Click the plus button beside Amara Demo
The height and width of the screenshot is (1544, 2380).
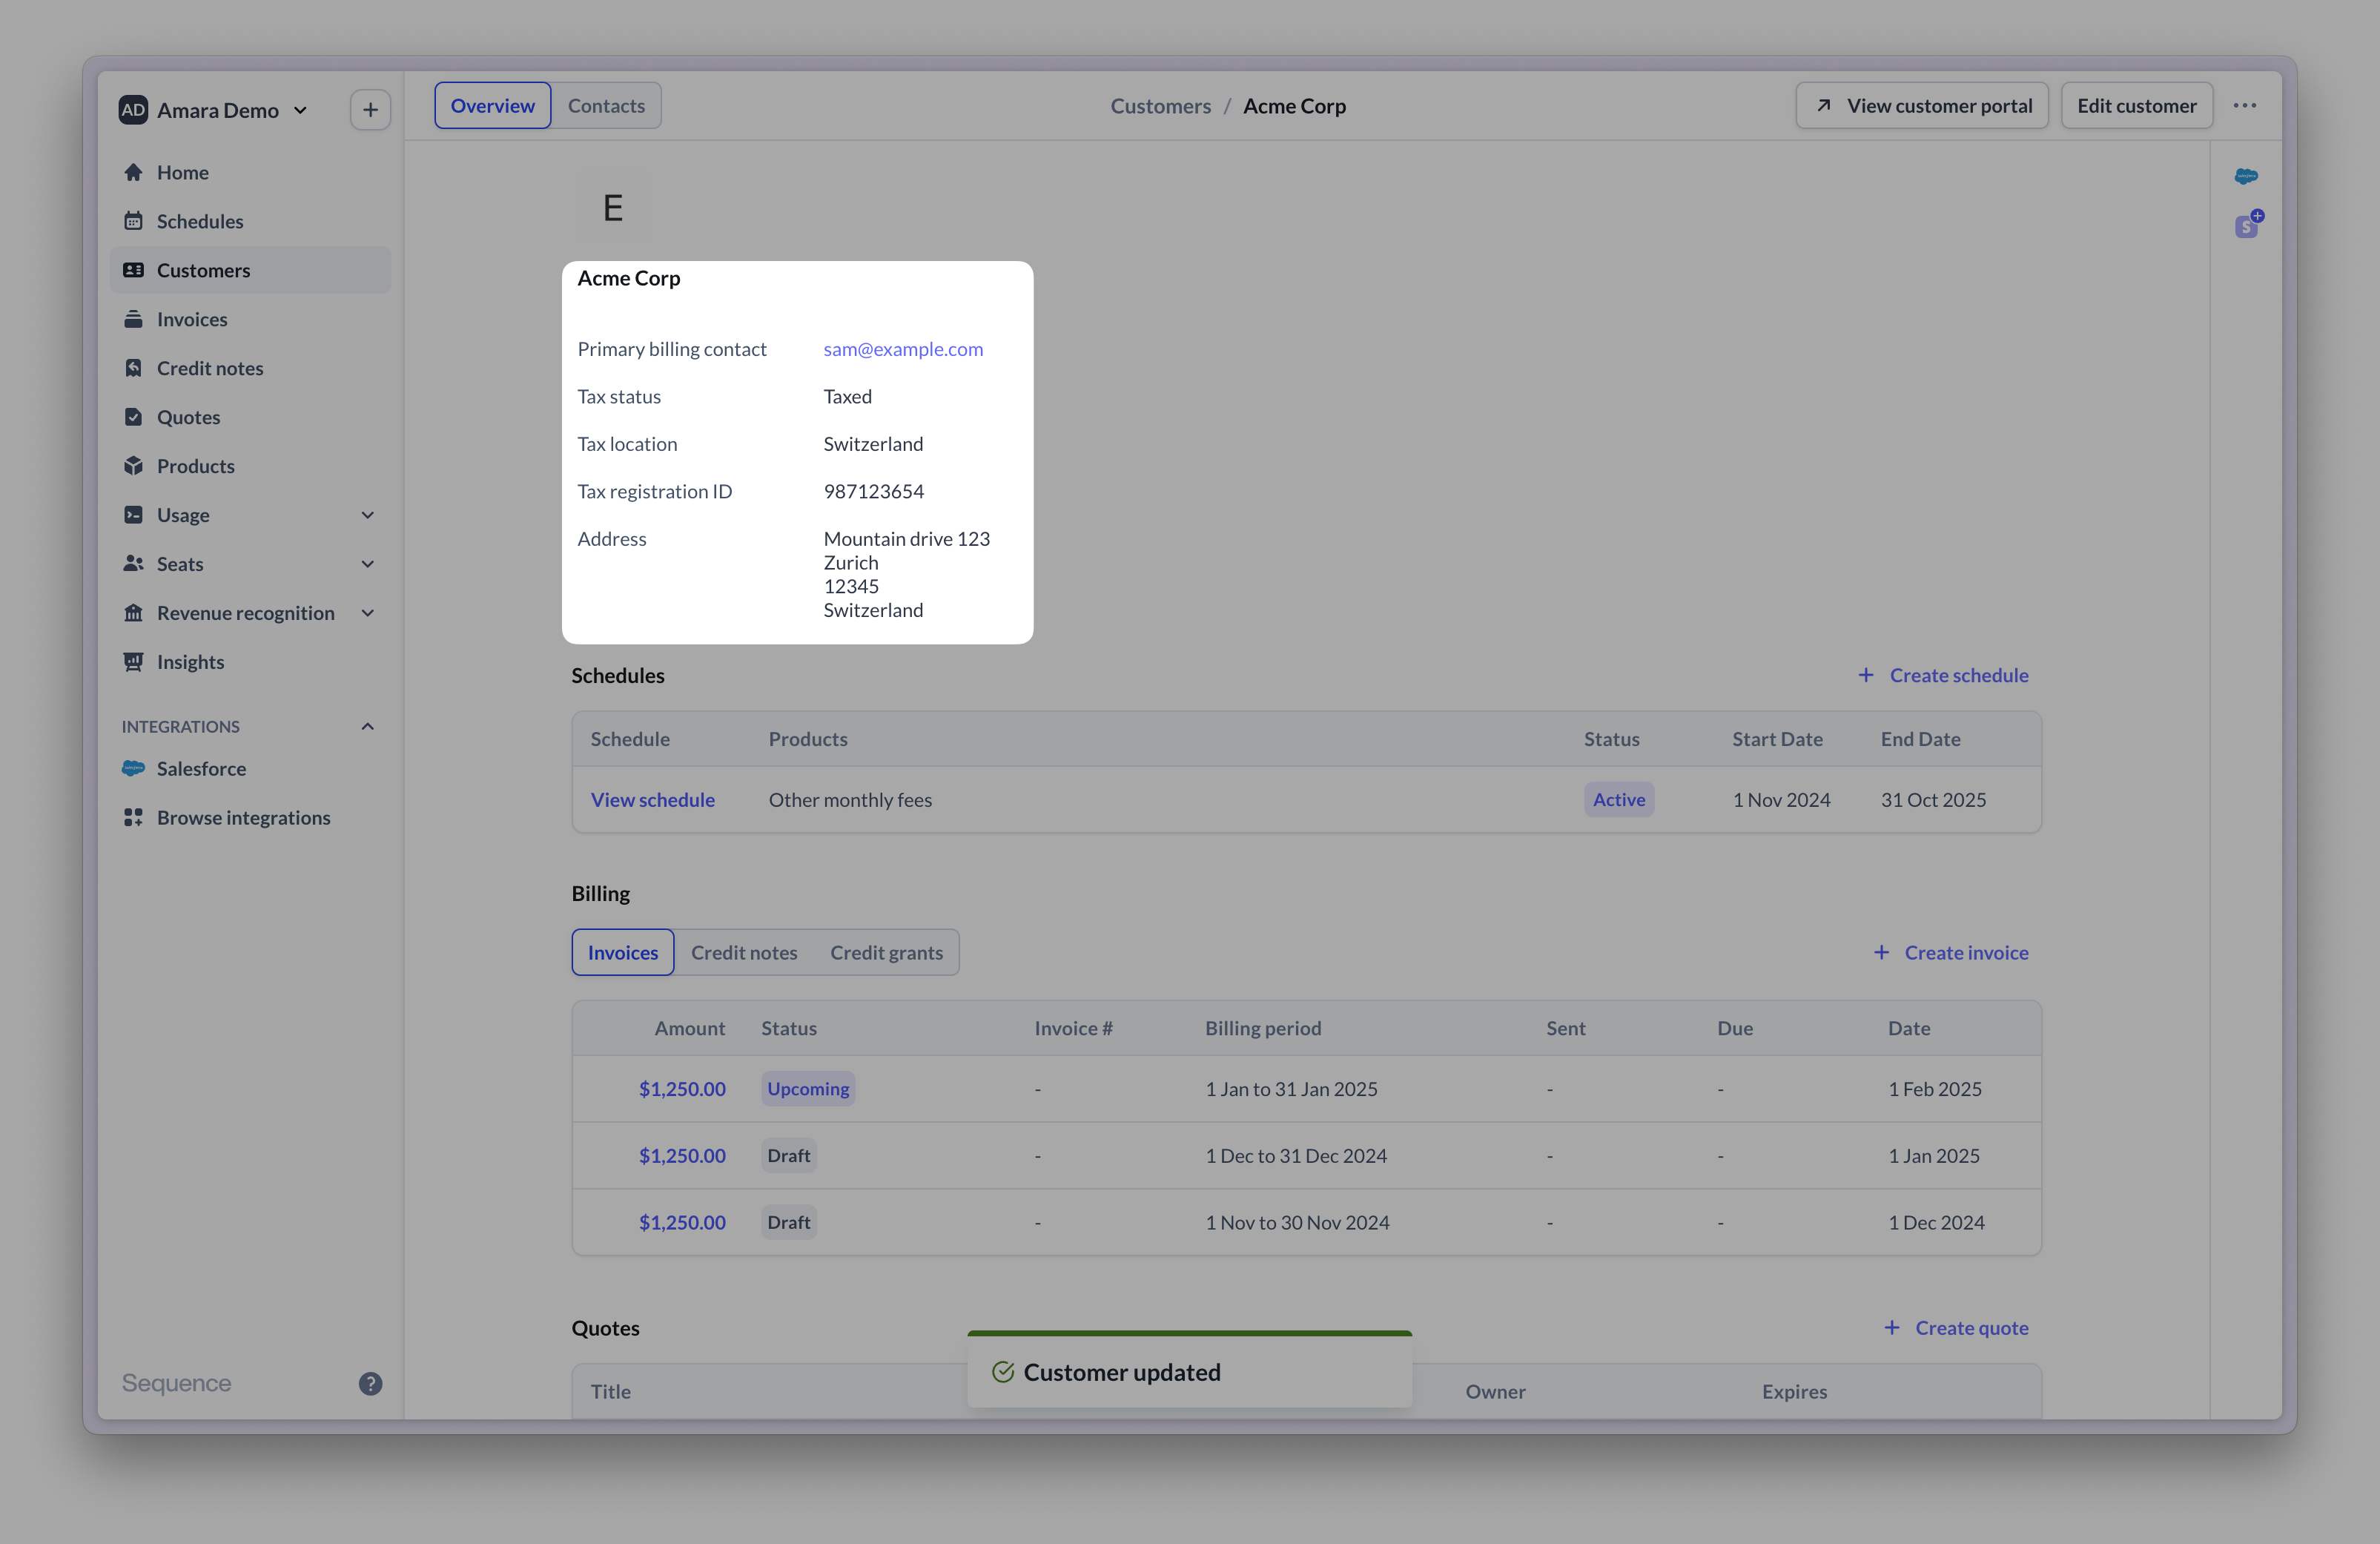pyautogui.click(x=370, y=110)
